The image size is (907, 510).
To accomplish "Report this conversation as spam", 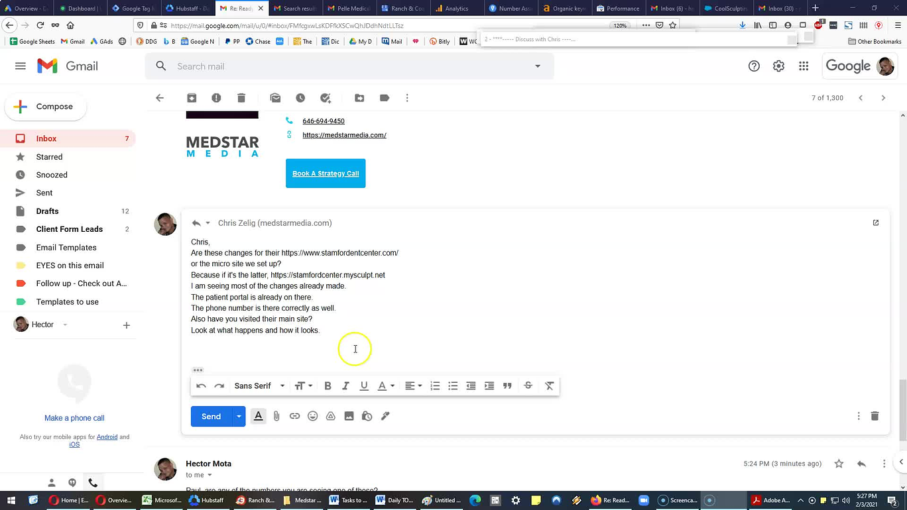I will [216, 98].
